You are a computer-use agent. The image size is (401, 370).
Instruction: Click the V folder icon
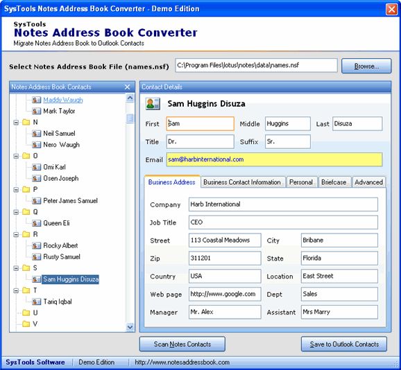(x=26, y=324)
